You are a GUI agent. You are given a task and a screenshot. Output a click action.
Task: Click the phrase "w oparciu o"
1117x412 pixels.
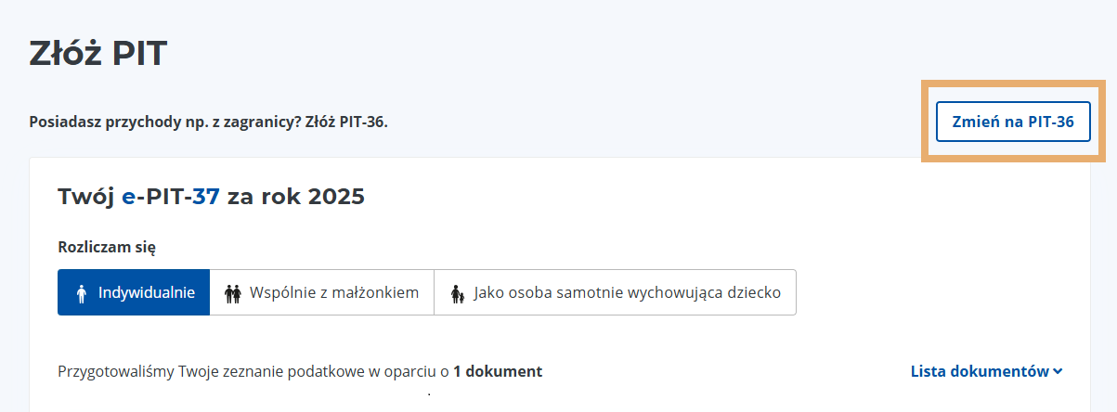click(409, 371)
